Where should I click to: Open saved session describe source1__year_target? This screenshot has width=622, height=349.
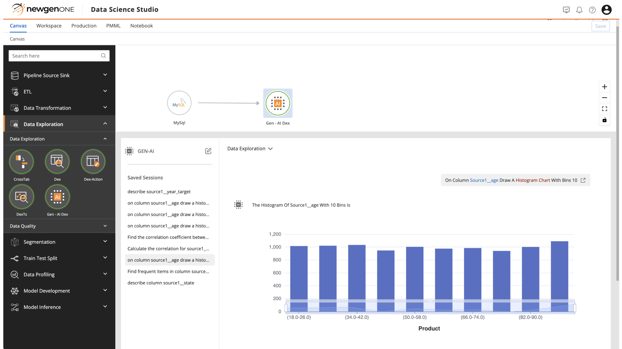(159, 191)
